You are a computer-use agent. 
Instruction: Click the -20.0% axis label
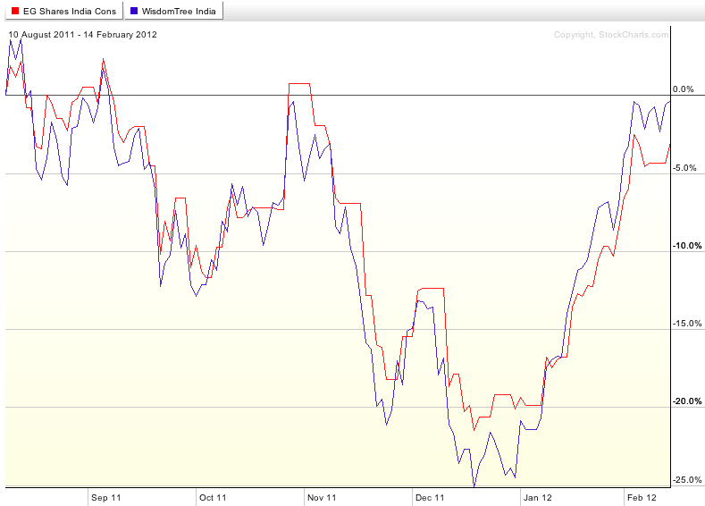click(686, 401)
